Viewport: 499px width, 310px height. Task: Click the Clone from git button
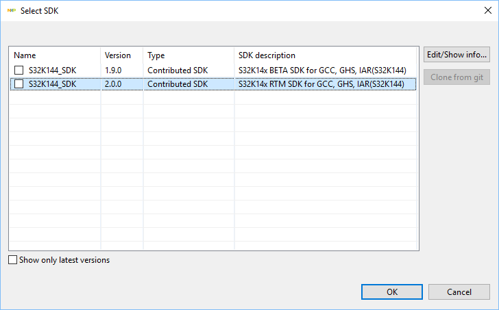pyautogui.click(x=457, y=77)
